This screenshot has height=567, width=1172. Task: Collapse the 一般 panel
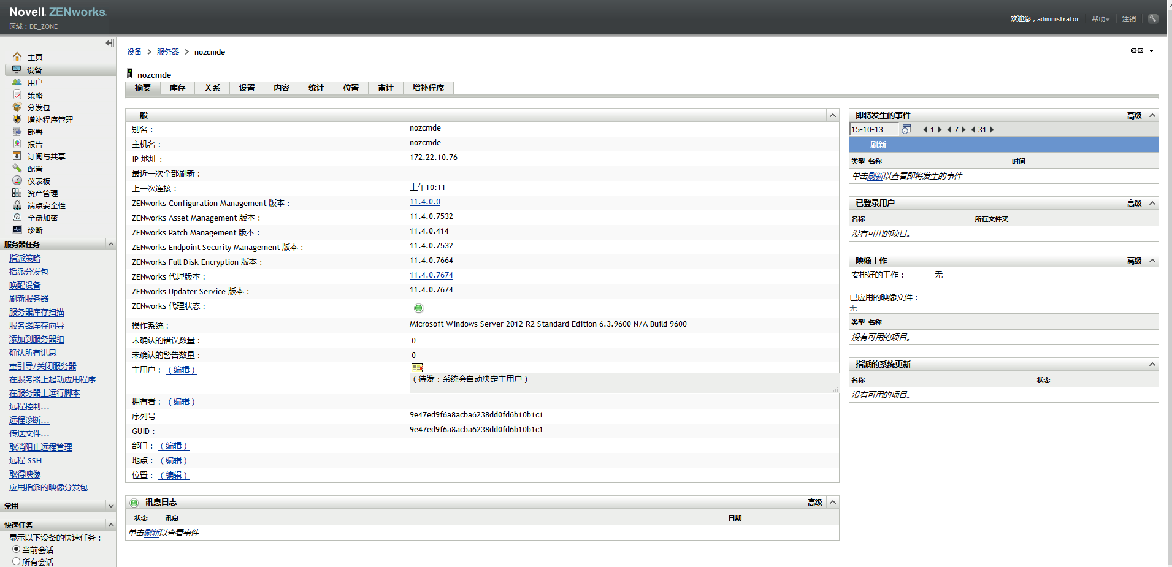pos(833,115)
